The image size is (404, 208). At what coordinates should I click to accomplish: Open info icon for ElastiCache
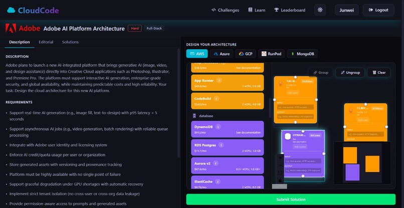tap(218, 181)
